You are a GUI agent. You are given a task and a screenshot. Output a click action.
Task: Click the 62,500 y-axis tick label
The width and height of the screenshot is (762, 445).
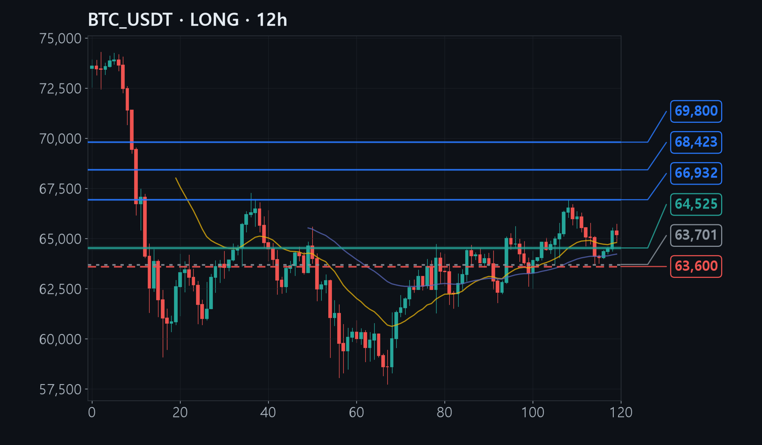(60, 289)
